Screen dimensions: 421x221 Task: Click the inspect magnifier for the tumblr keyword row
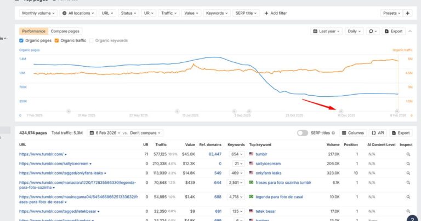[408, 154]
